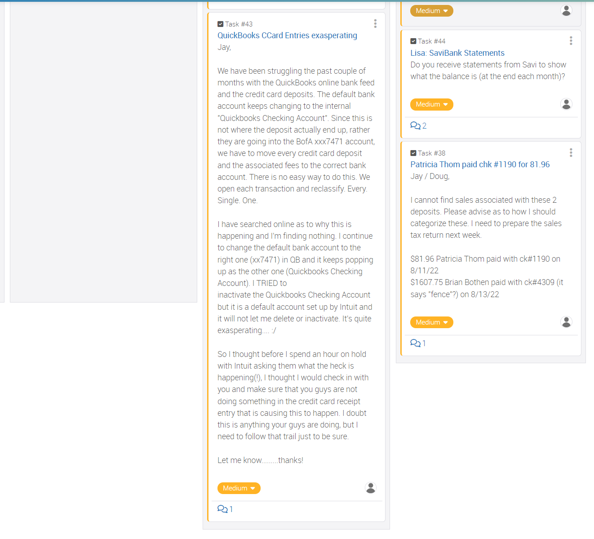Open the Medium dropdown on the topmost card

431,10
